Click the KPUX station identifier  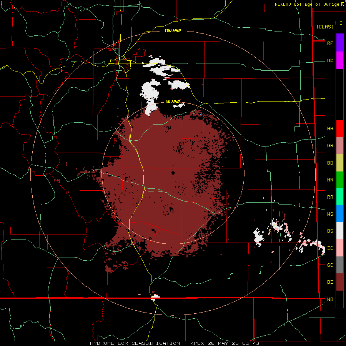[198, 343]
